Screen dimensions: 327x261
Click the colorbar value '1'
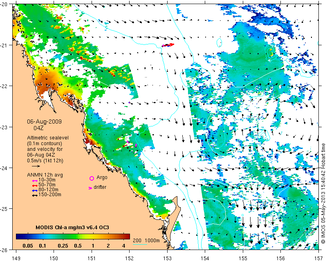(x=93, y=246)
